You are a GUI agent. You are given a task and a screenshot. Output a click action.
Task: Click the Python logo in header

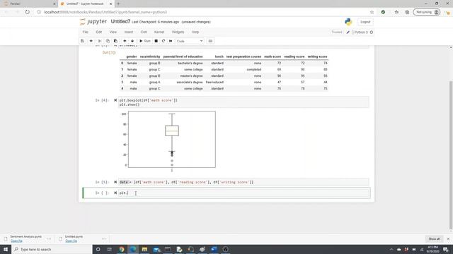(348, 22)
